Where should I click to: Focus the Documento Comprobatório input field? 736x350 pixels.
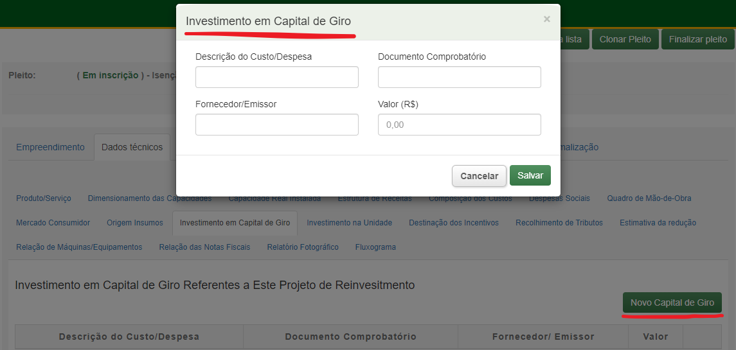(460, 77)
